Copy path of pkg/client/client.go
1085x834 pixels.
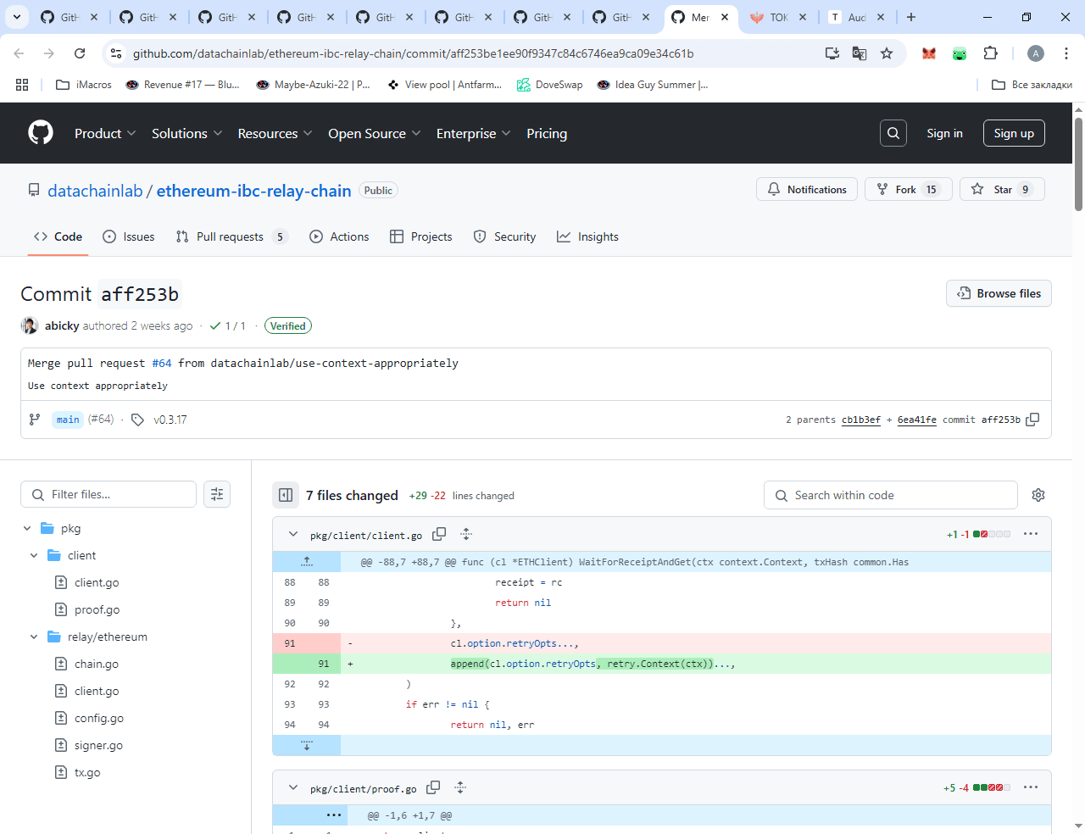439,535
